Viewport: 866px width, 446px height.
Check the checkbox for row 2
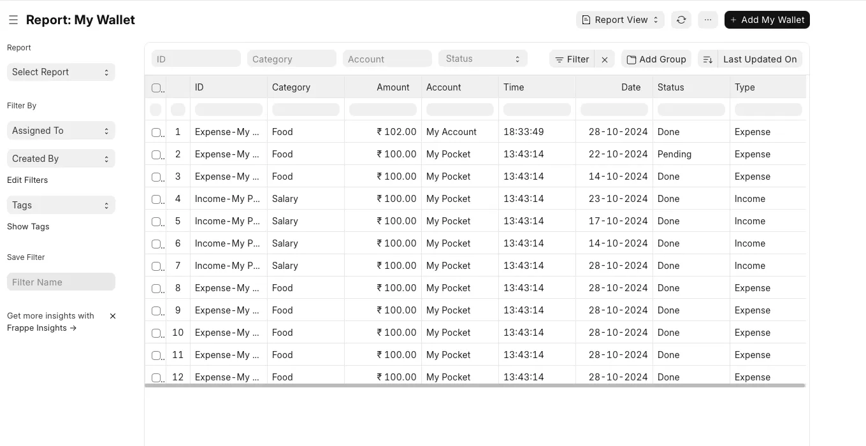[156, 155]
